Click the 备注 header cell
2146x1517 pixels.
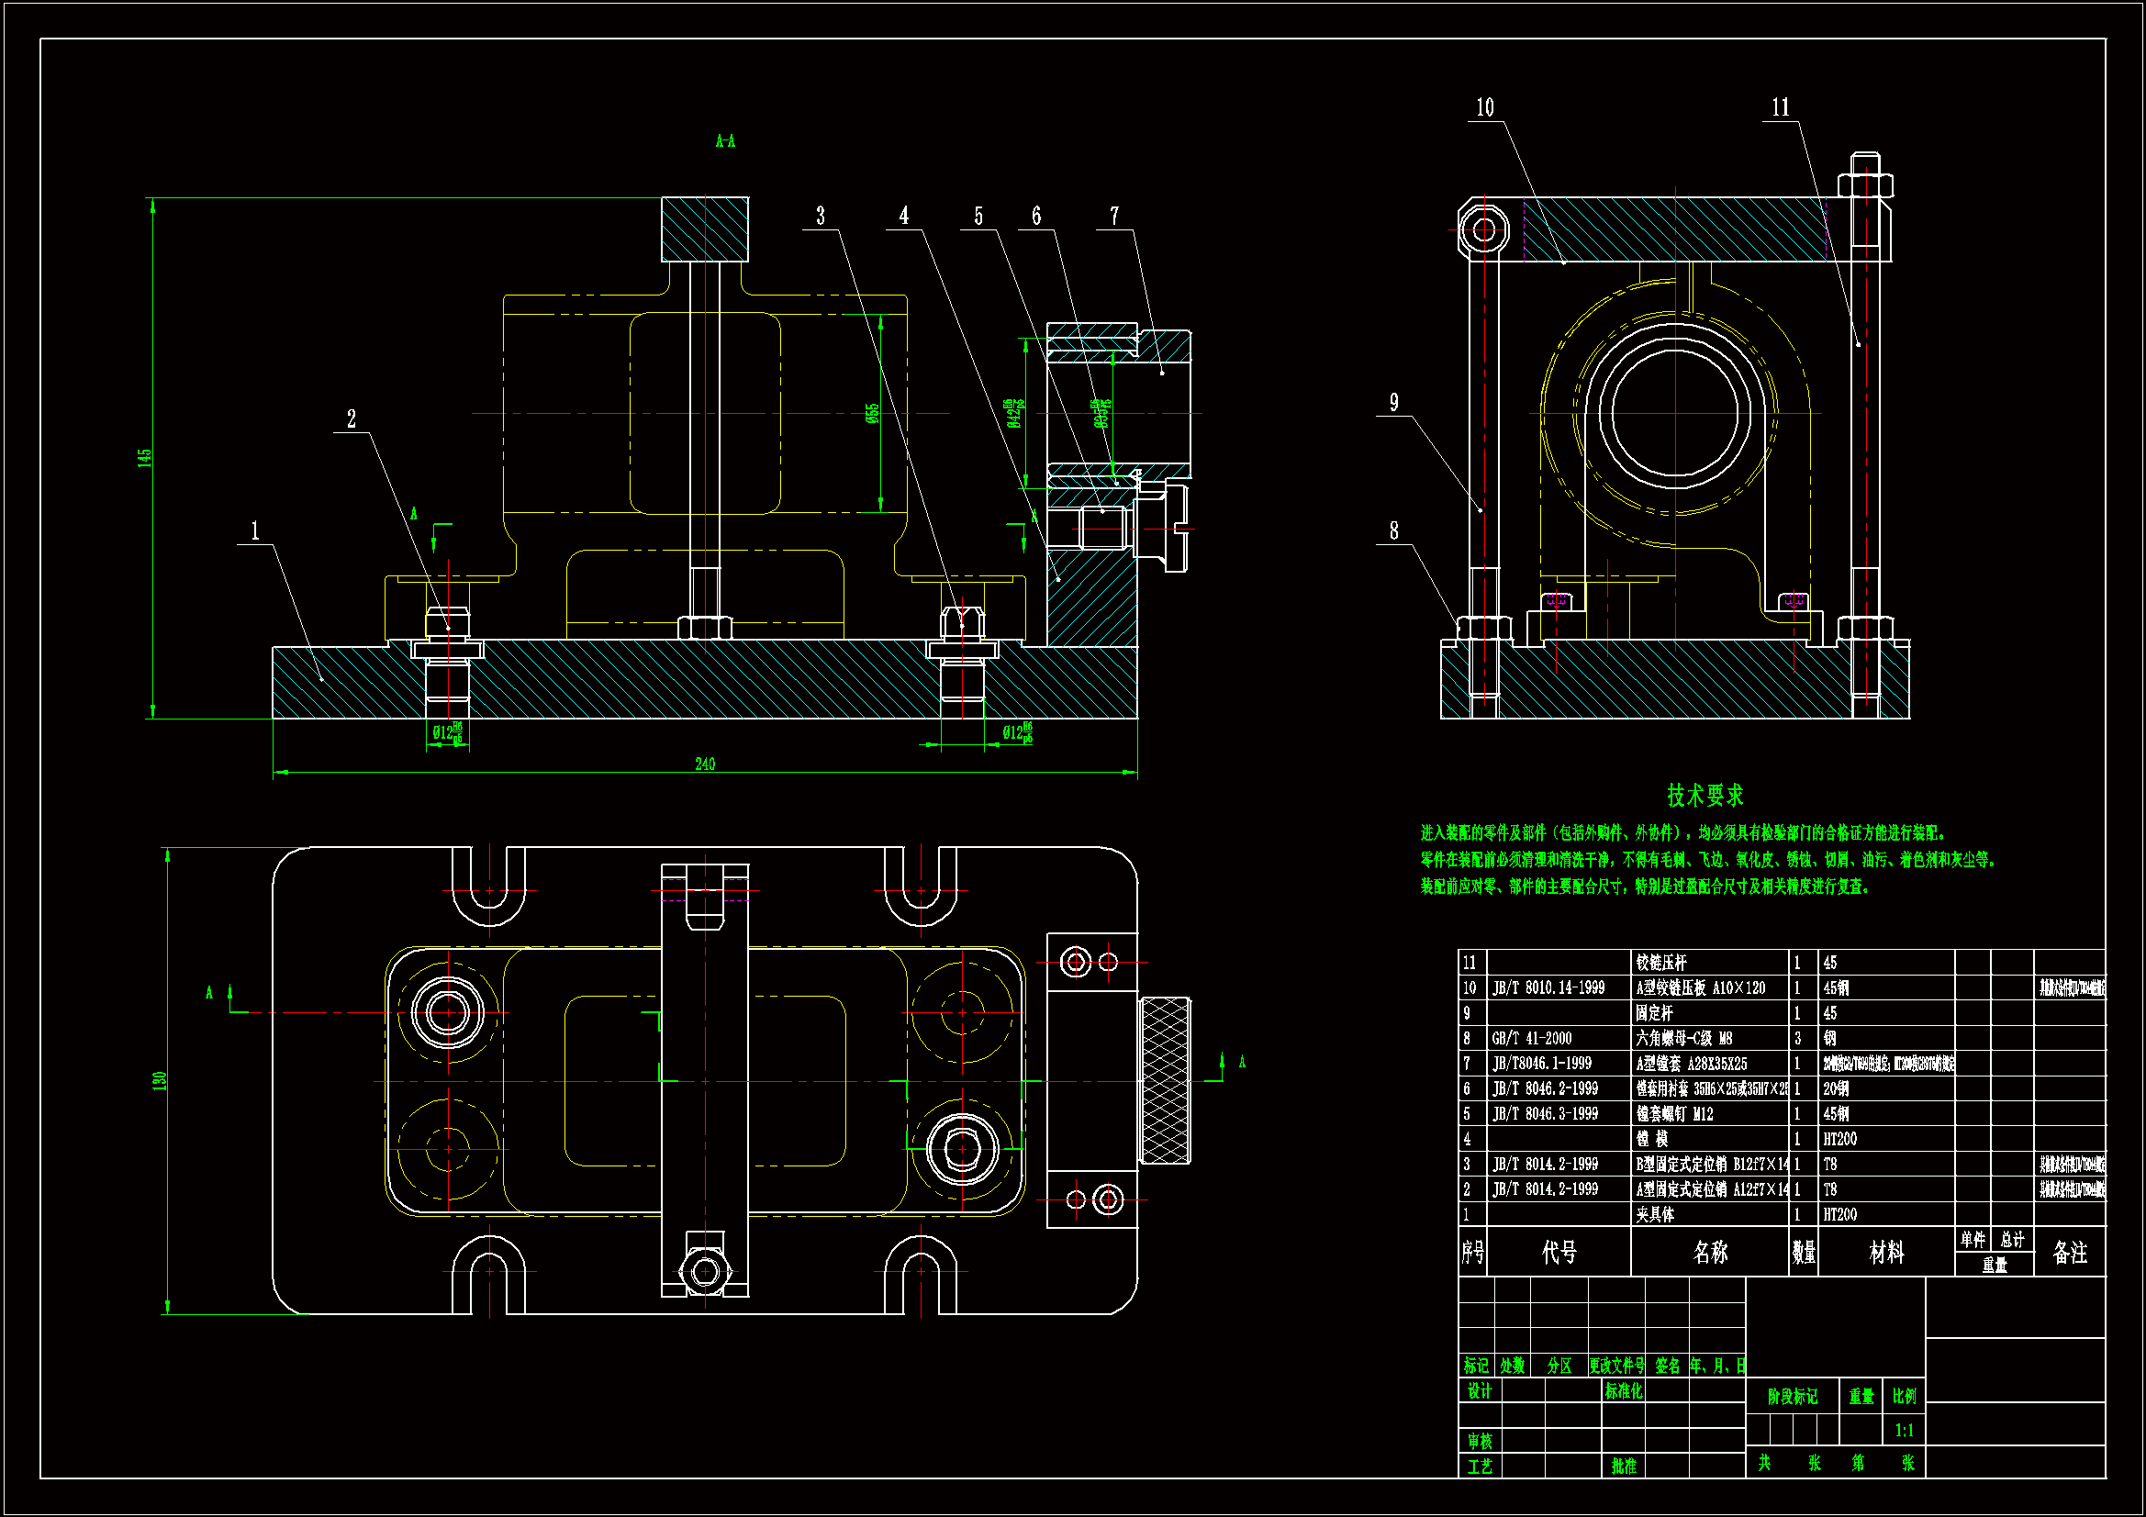(x=2069, y=1252)
